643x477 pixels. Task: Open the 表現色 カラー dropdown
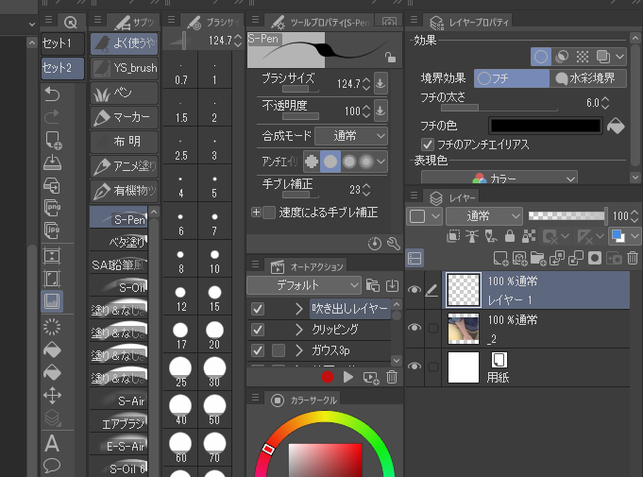coord(499,179)
